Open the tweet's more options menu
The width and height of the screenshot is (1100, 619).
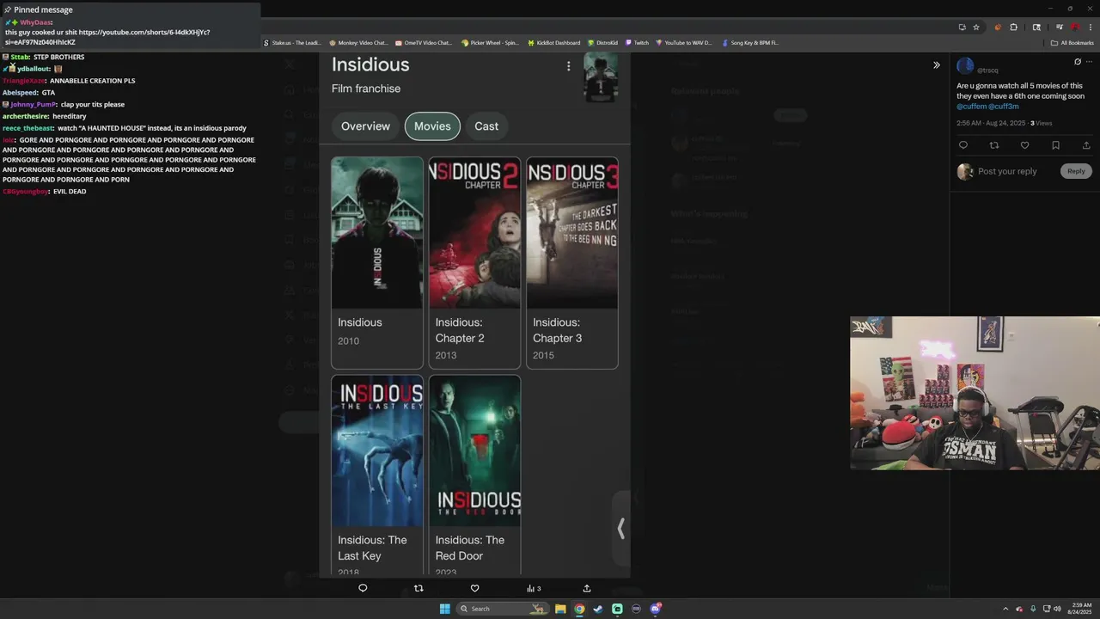1090,62
